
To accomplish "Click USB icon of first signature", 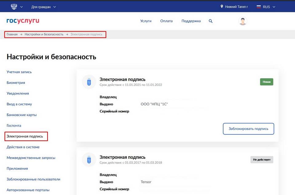I will [x=89, y=82].
